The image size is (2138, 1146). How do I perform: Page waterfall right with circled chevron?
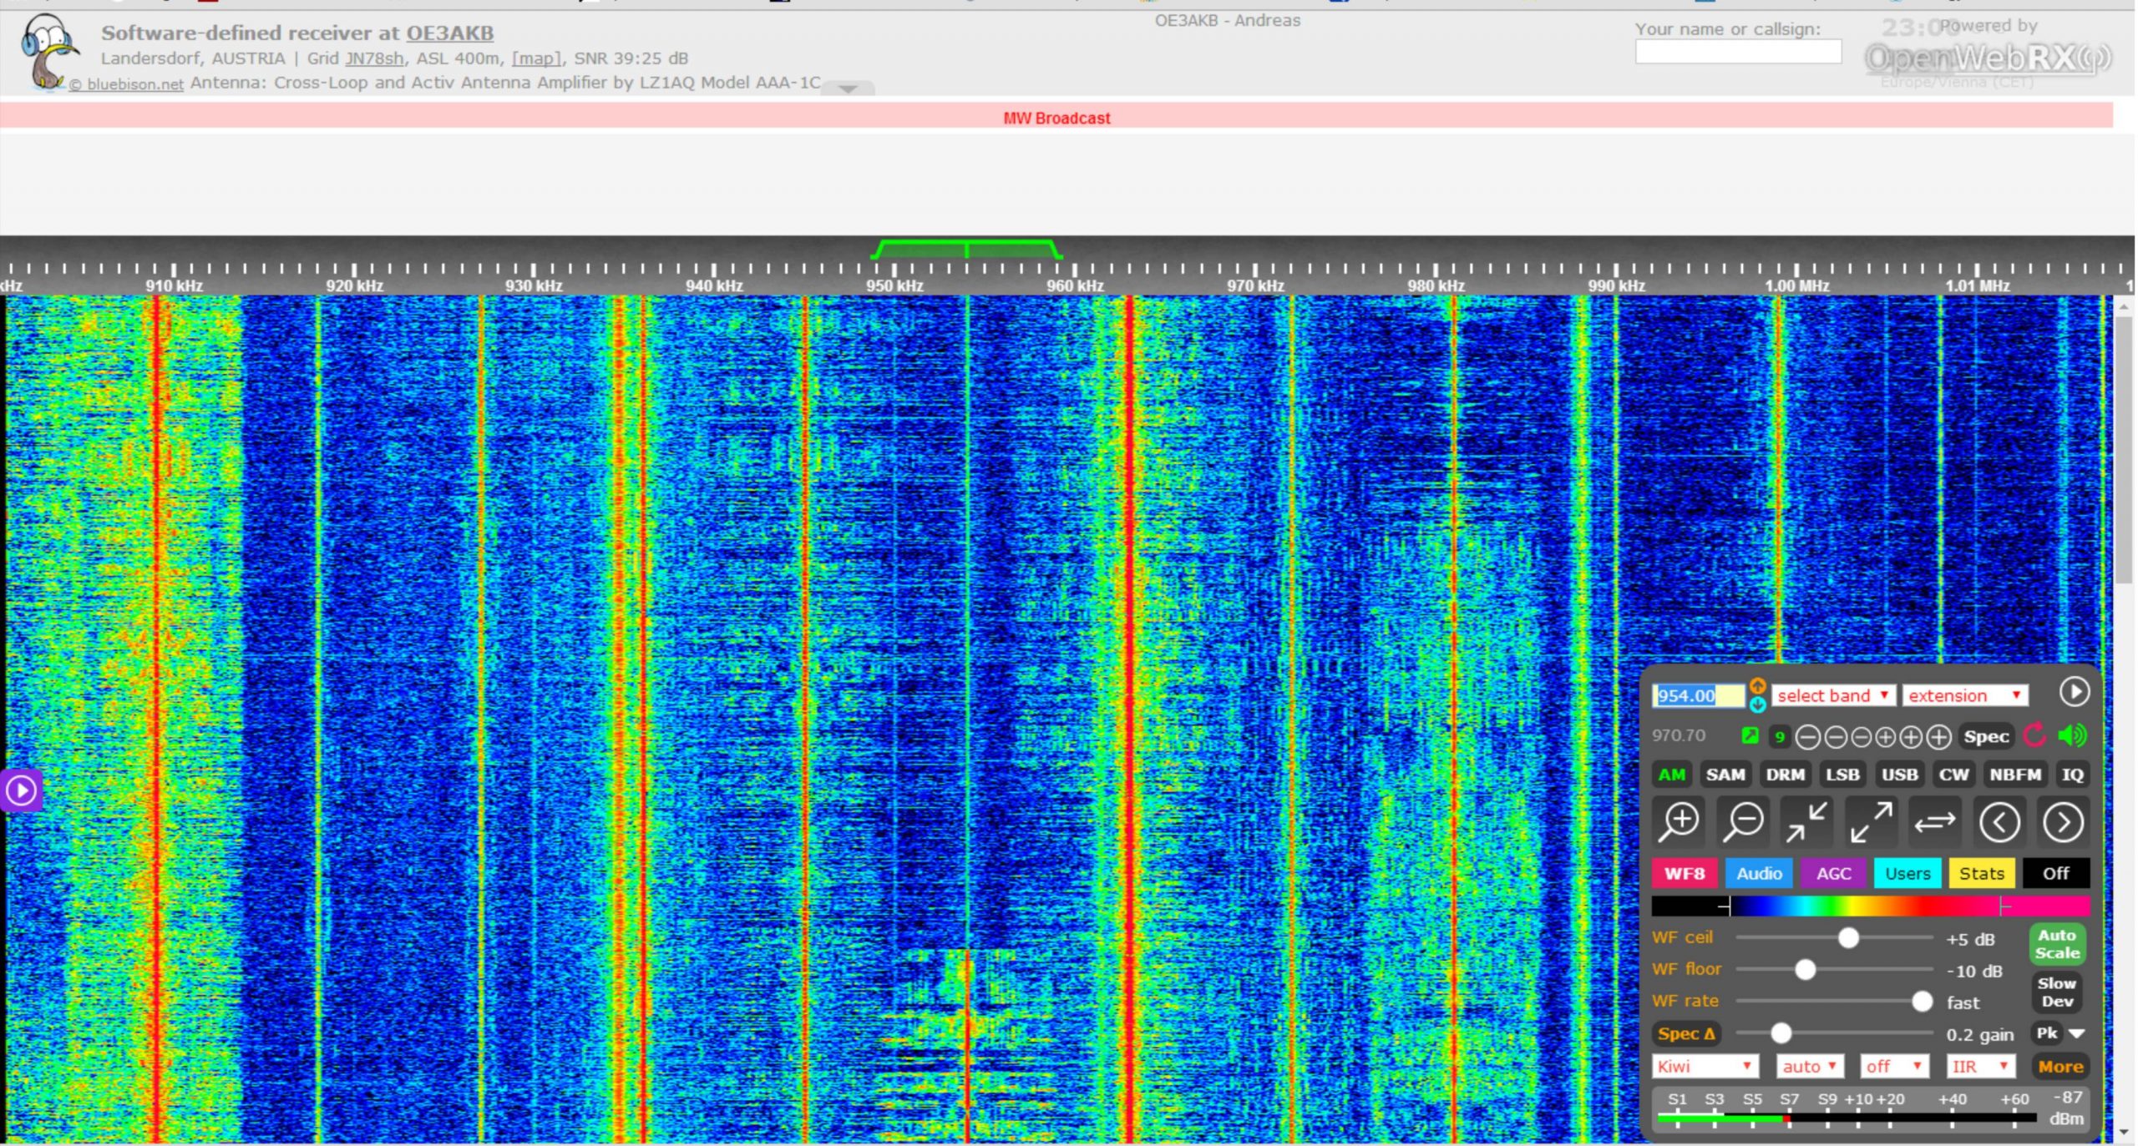2063,822
